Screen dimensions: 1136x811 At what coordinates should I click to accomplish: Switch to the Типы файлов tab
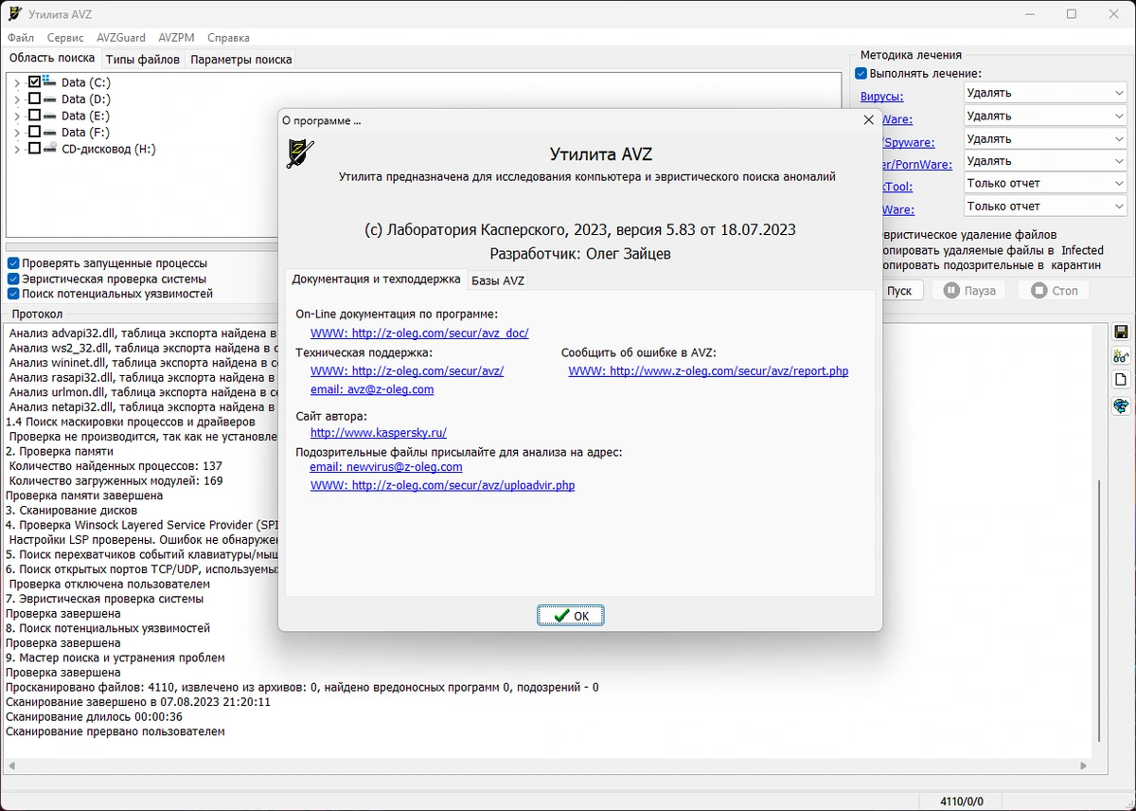143,59
